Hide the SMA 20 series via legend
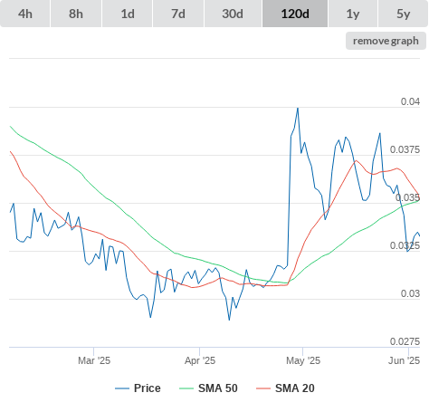429x412 pixels. click(285, 388)
